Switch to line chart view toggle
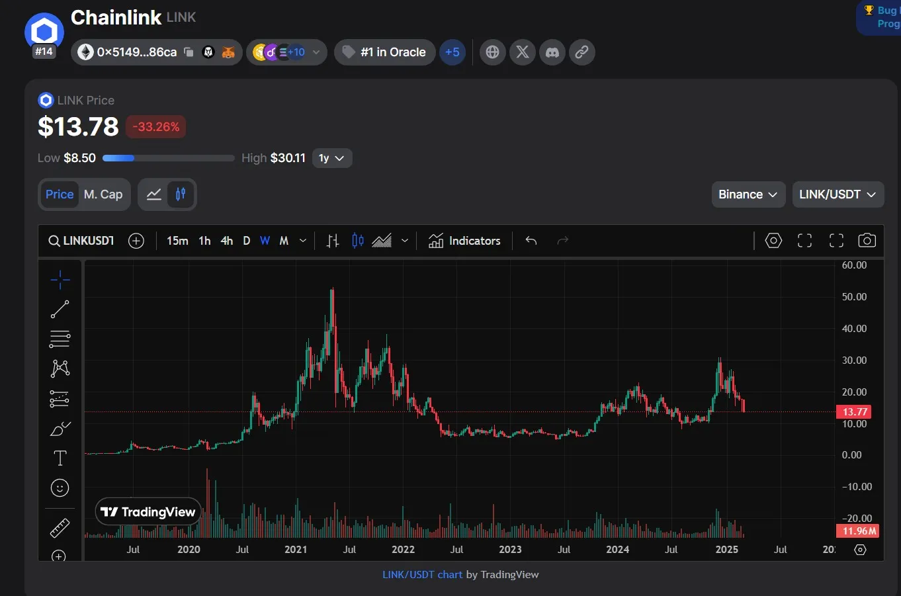 pyautogui.click(x=154, y=194)
